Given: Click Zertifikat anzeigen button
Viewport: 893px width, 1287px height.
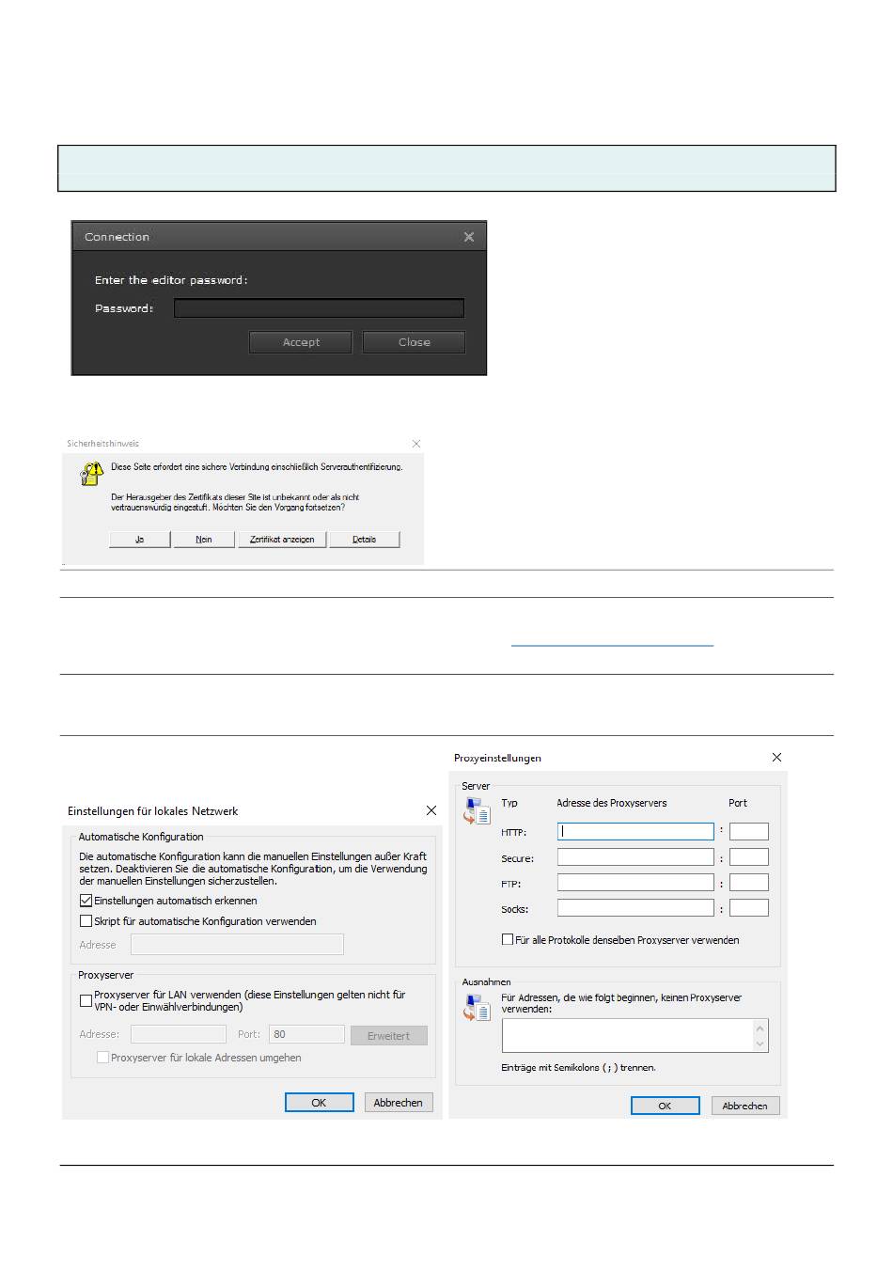Looking at the screenshot, I should pyautogui.click(x=282, y=540).
